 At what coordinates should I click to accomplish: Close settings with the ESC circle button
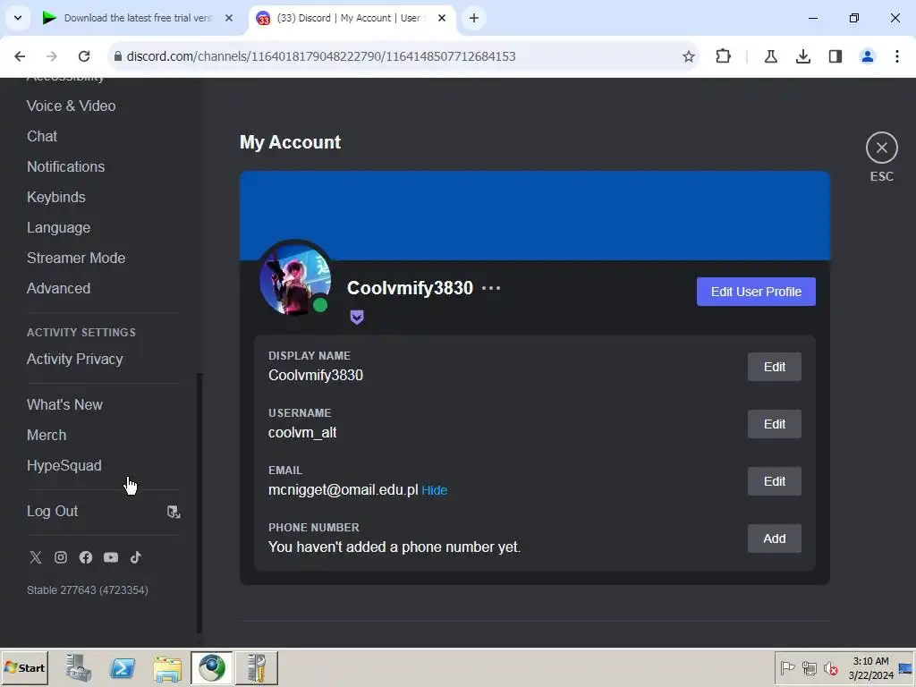(881, 148)
